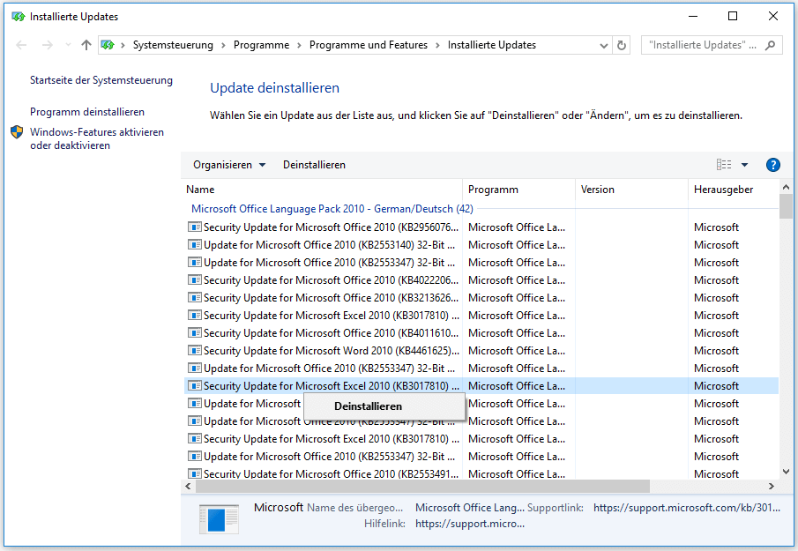Click the view layout icon in toolbar
Screen dimensions: 798x551
coord(724,165)
